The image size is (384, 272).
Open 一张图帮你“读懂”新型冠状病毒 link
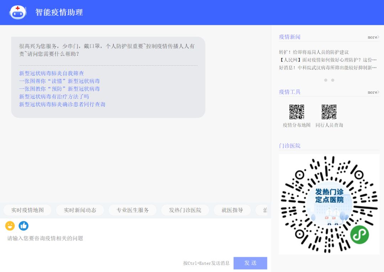pos(59,81)
